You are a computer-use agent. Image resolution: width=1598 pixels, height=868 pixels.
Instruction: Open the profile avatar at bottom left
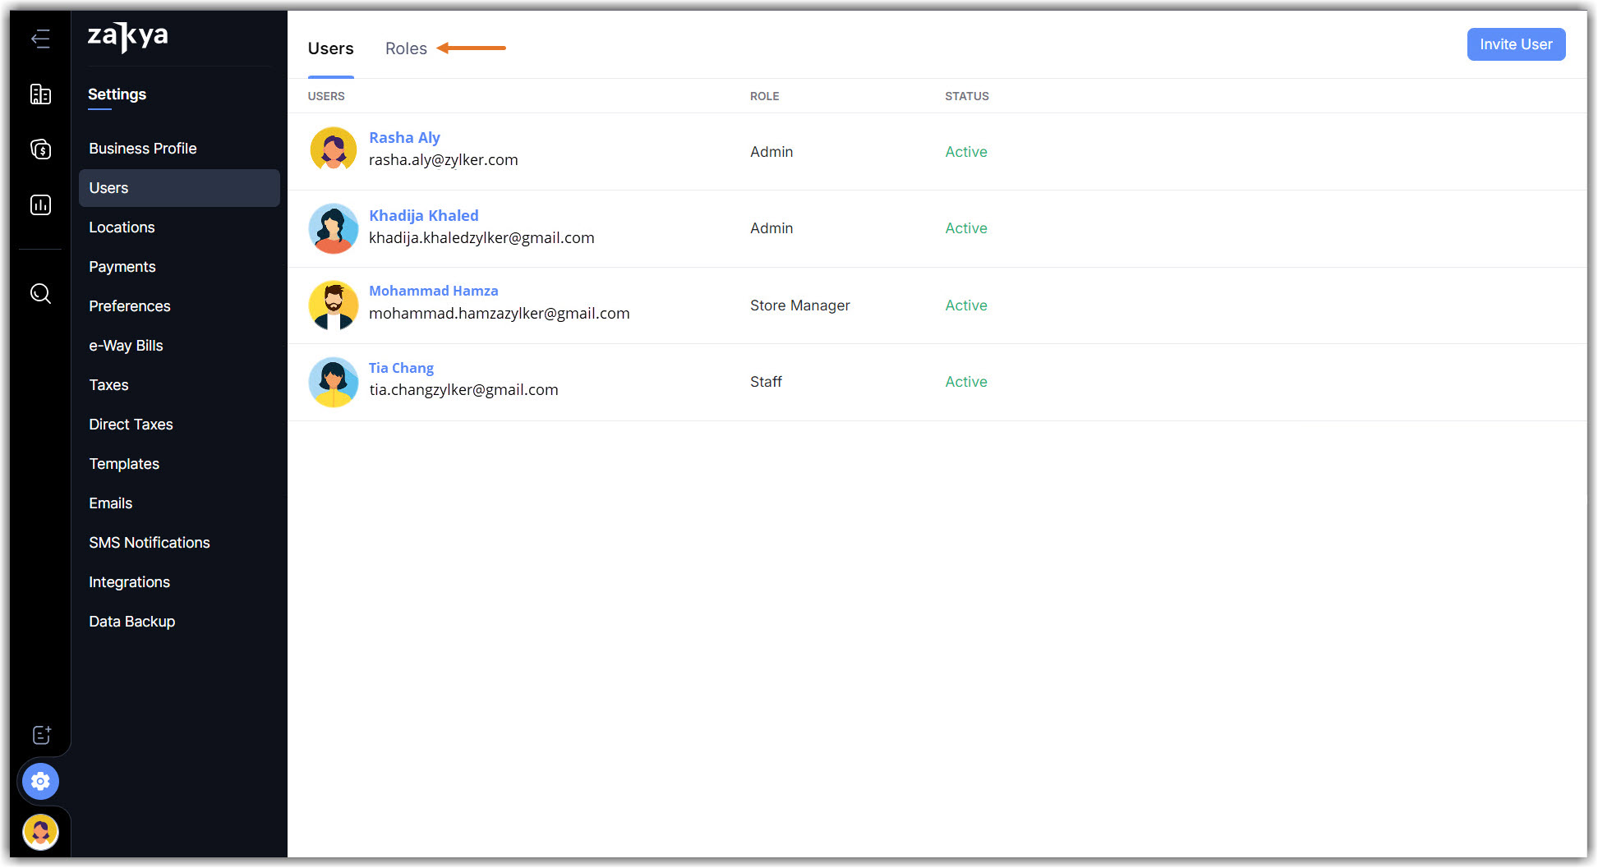(40, 832)
